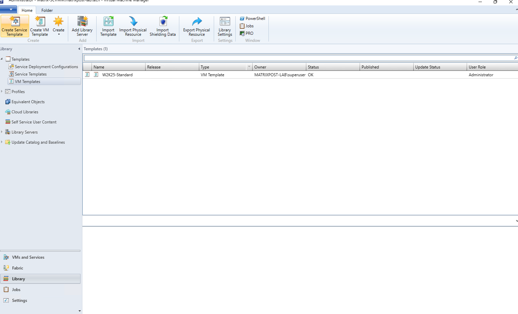The width and height of the screenshot is (518, 314).
Task: Click the Import Shielding Data icon
Action: pos(163,26)
